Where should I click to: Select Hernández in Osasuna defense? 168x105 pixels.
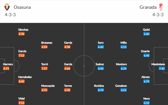(x=25, y=77)
